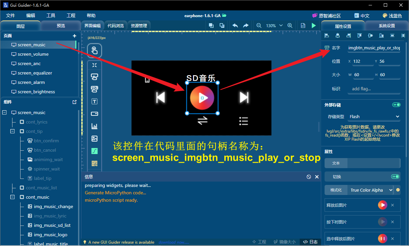Click the download now link
This screenshot has width=409, height=246.
coord(174,242)
